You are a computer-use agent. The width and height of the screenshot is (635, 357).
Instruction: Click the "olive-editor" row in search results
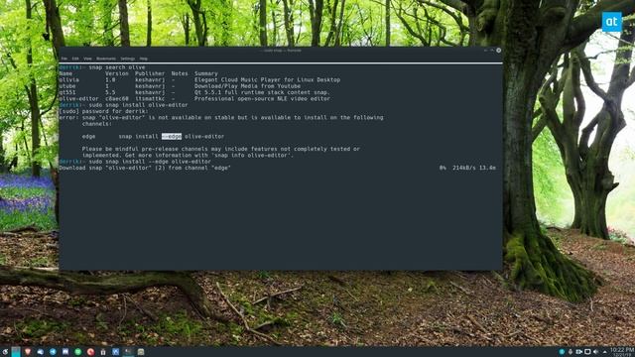[x=194, y=99]
